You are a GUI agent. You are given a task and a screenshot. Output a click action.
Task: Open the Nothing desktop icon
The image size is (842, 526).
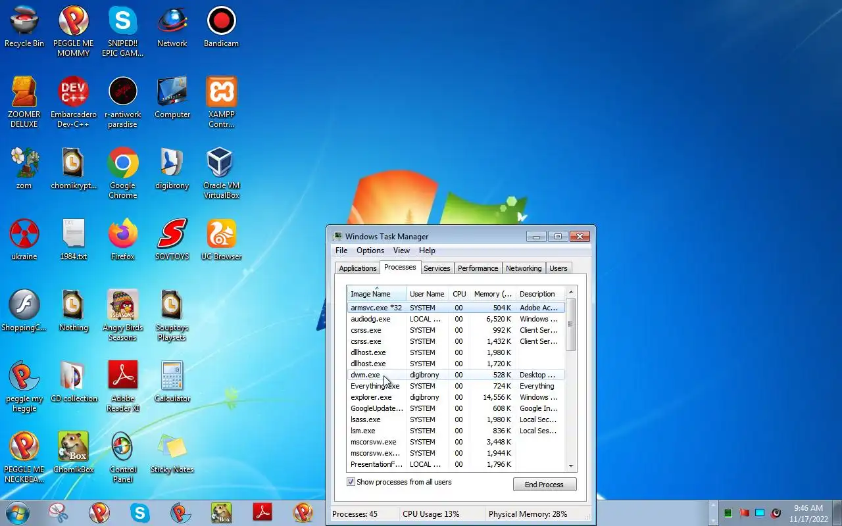74,312
